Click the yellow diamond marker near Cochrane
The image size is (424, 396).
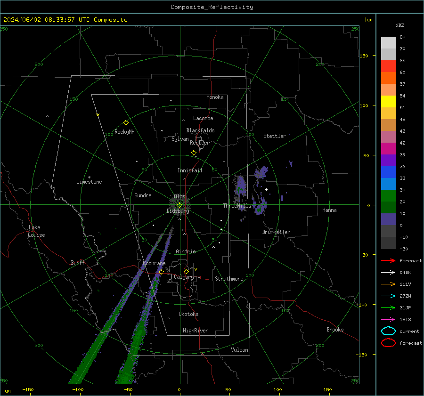[x=161, y=272]
